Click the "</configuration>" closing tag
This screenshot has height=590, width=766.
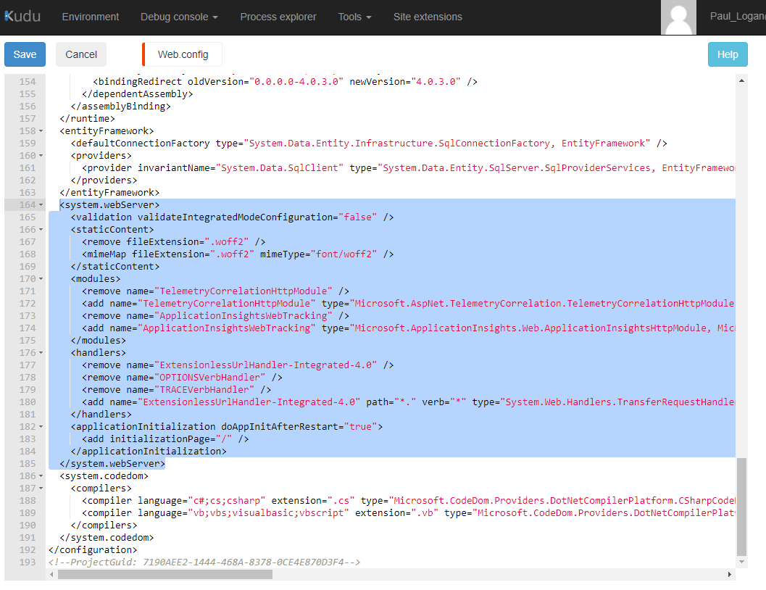click(93, 550)
